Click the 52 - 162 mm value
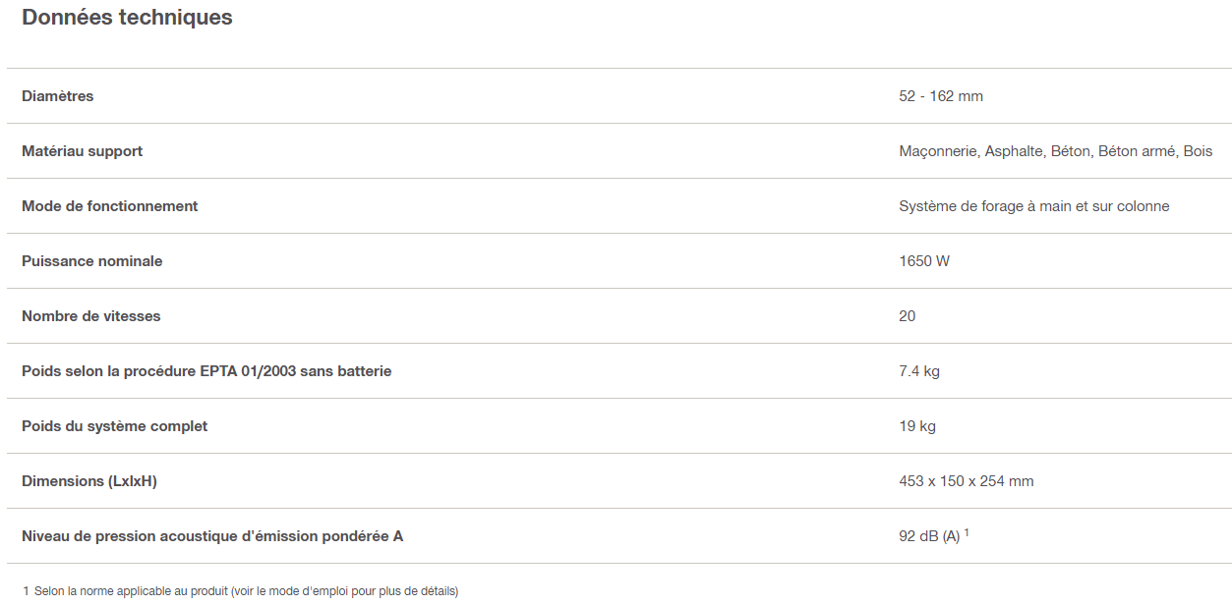 [x=940, y=96]
